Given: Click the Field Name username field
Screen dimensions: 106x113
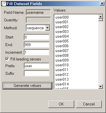Looking at the screenshot, I should [x=38, y=12].
